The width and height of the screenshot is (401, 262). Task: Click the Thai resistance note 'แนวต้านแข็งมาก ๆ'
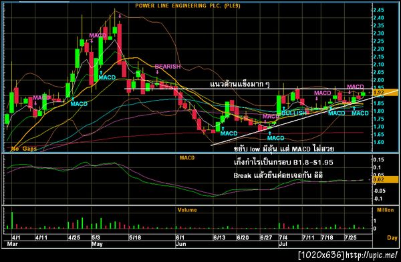(x=240, y=84)
